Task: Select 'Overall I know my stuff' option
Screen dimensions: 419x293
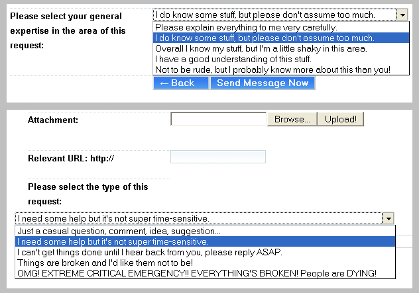Action: pyautogui.click(x=261, y=48)
